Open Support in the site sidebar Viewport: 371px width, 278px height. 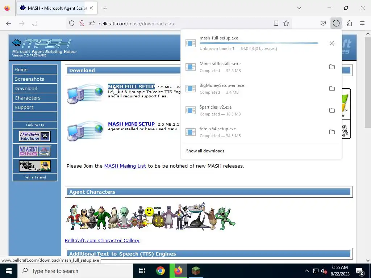[35, 107]
